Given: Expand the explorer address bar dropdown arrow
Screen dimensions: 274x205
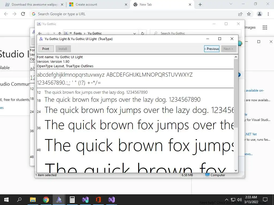Looking at the screenshot, I should (134, 33).
